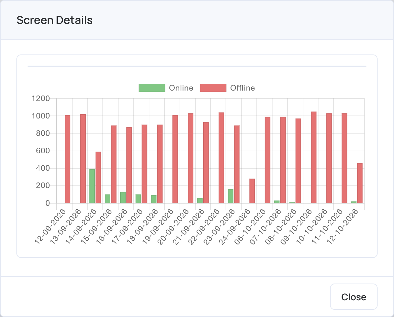The width and height of the screenshot is (394, 317).
Task: Select the Offline bar for 14-09-2026
Action: (x=98, y=178)
